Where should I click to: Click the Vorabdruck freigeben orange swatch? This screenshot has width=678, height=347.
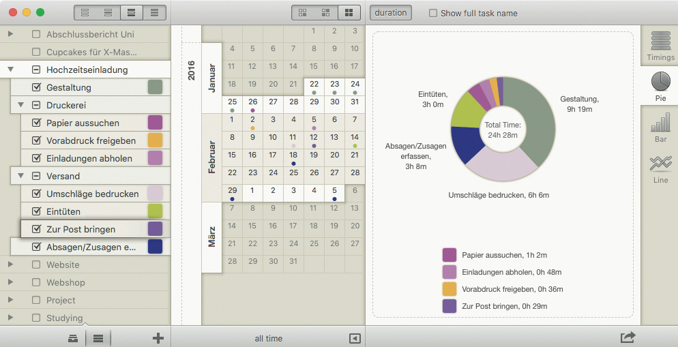coord(156,140)
